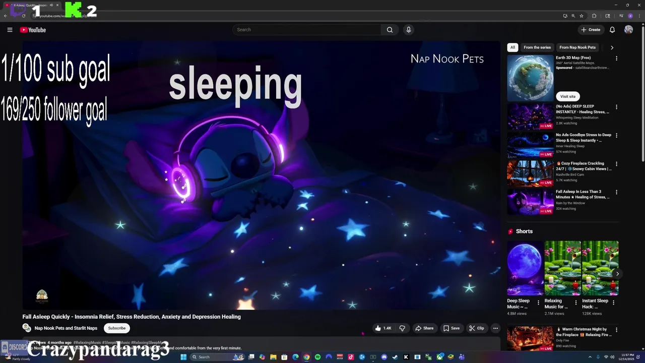Open the Chrome extensions puzzle icon
This screenshot has height=363, width=645.
[x=594, y=16]
